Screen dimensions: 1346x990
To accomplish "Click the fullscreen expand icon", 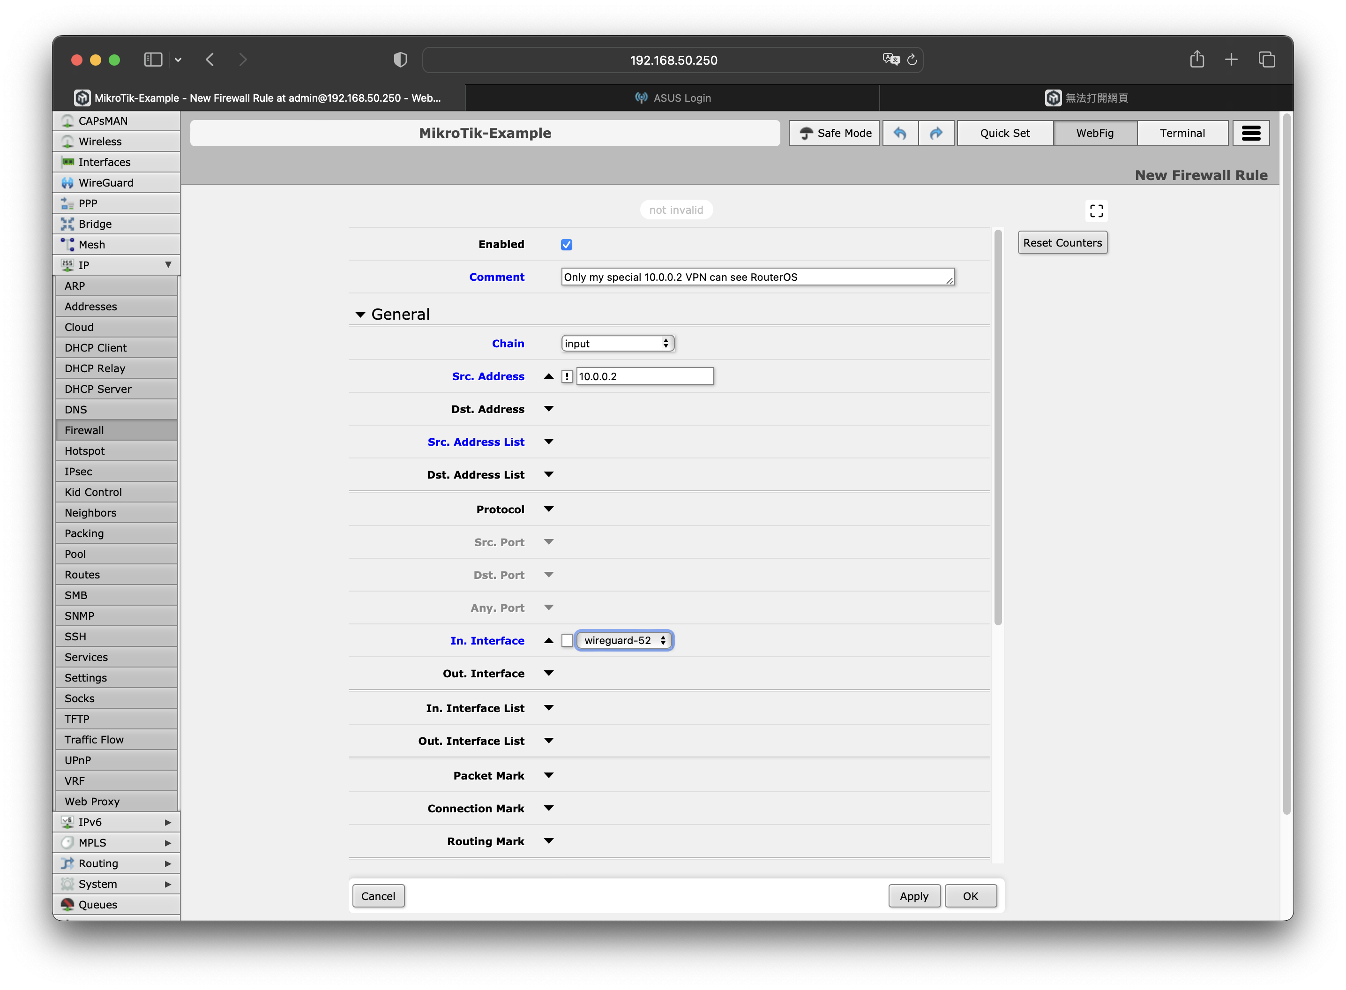I will (x=1096, y=211).
